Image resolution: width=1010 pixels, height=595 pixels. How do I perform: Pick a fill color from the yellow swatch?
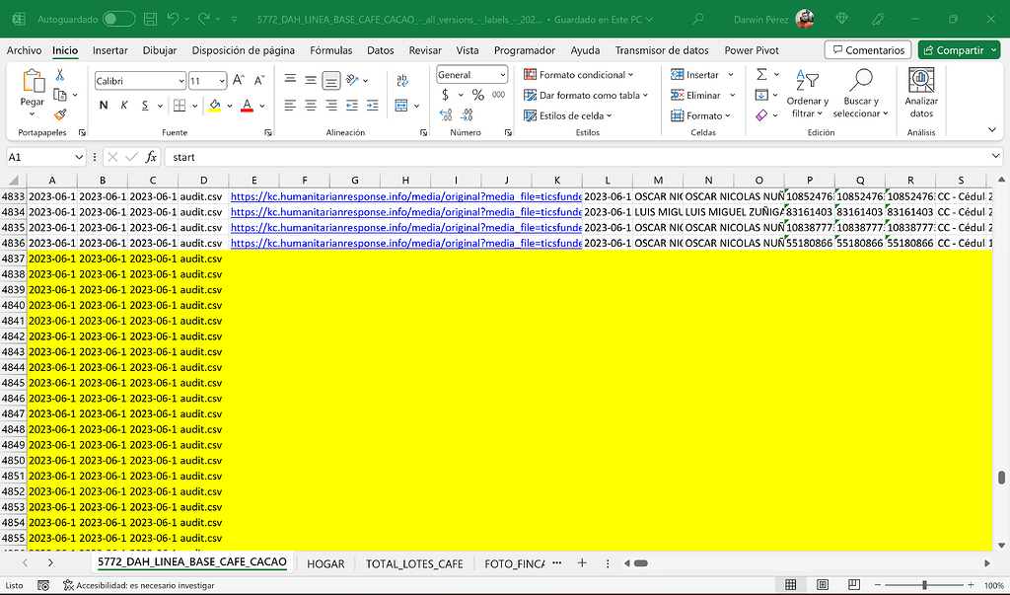(x=215, y=111)
